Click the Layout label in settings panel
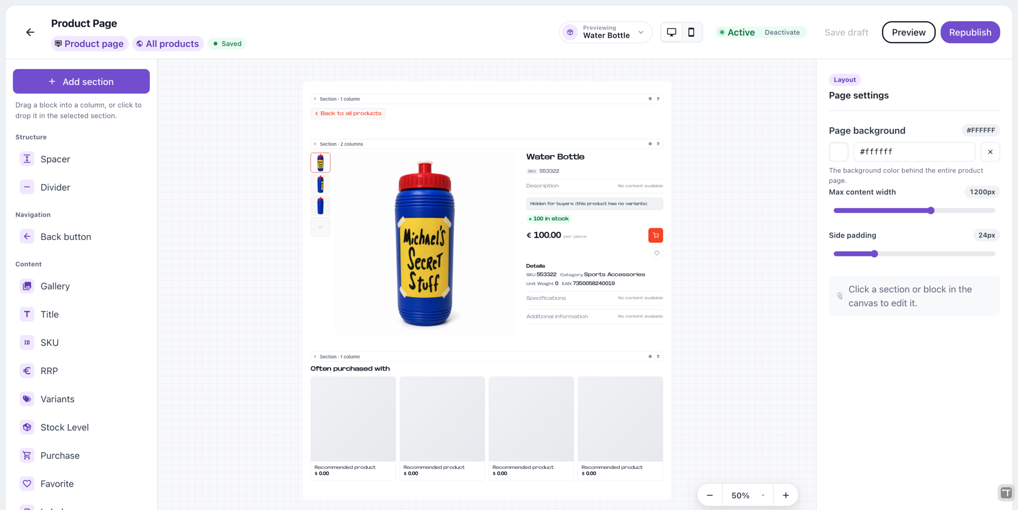Screen dimensions: 1018x510 pos(845,80)
